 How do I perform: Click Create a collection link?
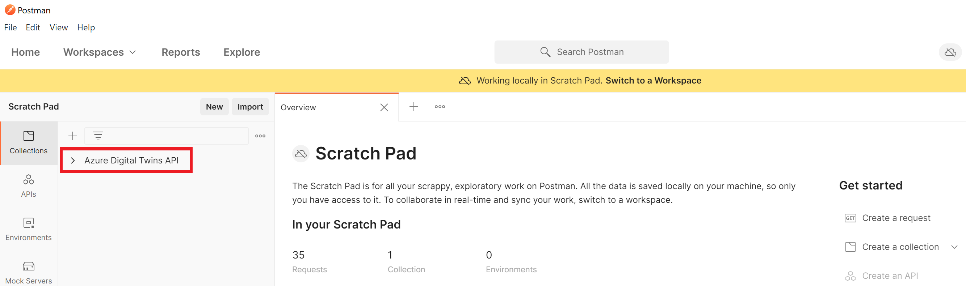point(900,247)
